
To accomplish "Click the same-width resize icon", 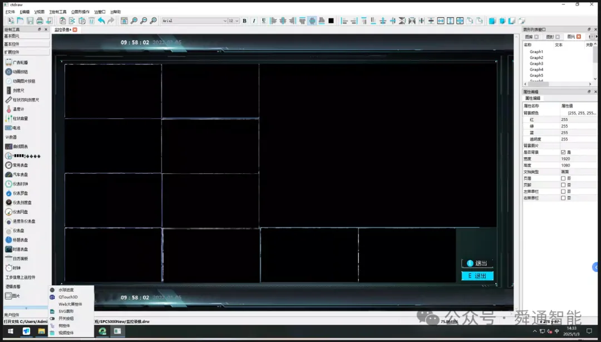I will point(441,21).
